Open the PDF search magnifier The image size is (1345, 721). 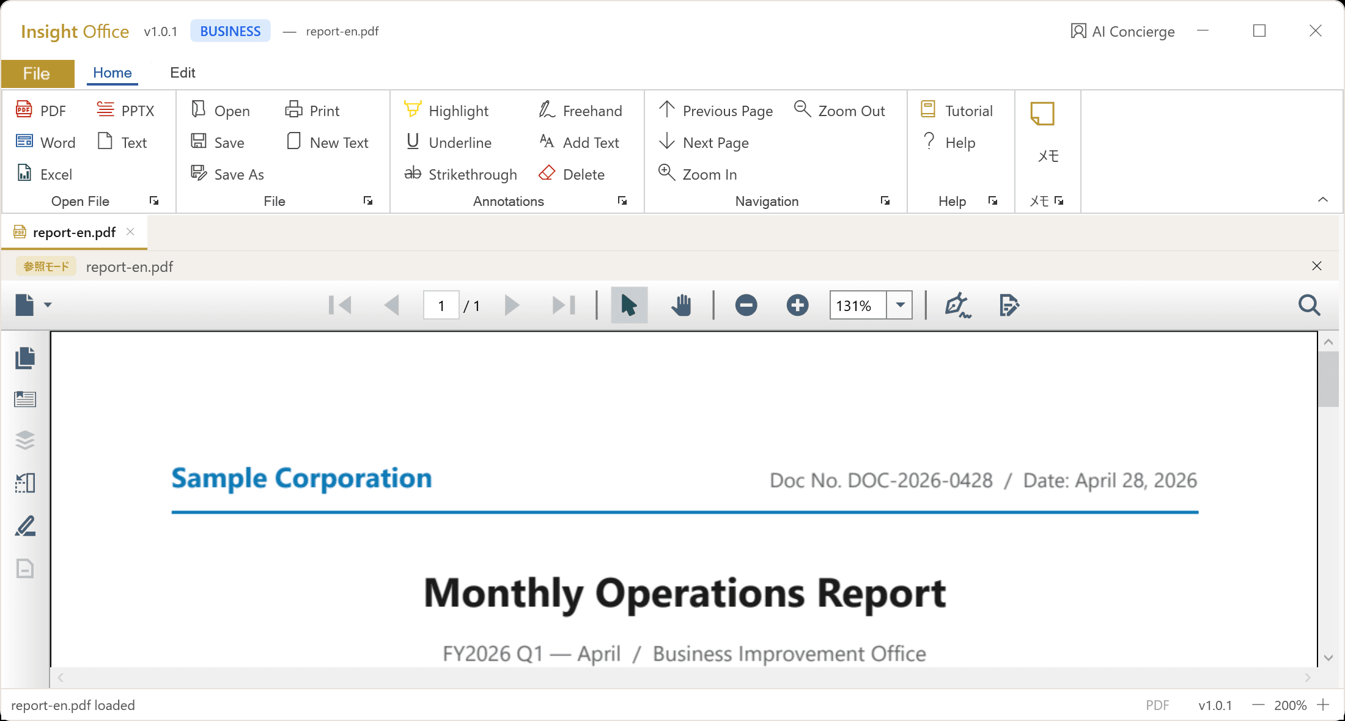(x=1309, y=305)
